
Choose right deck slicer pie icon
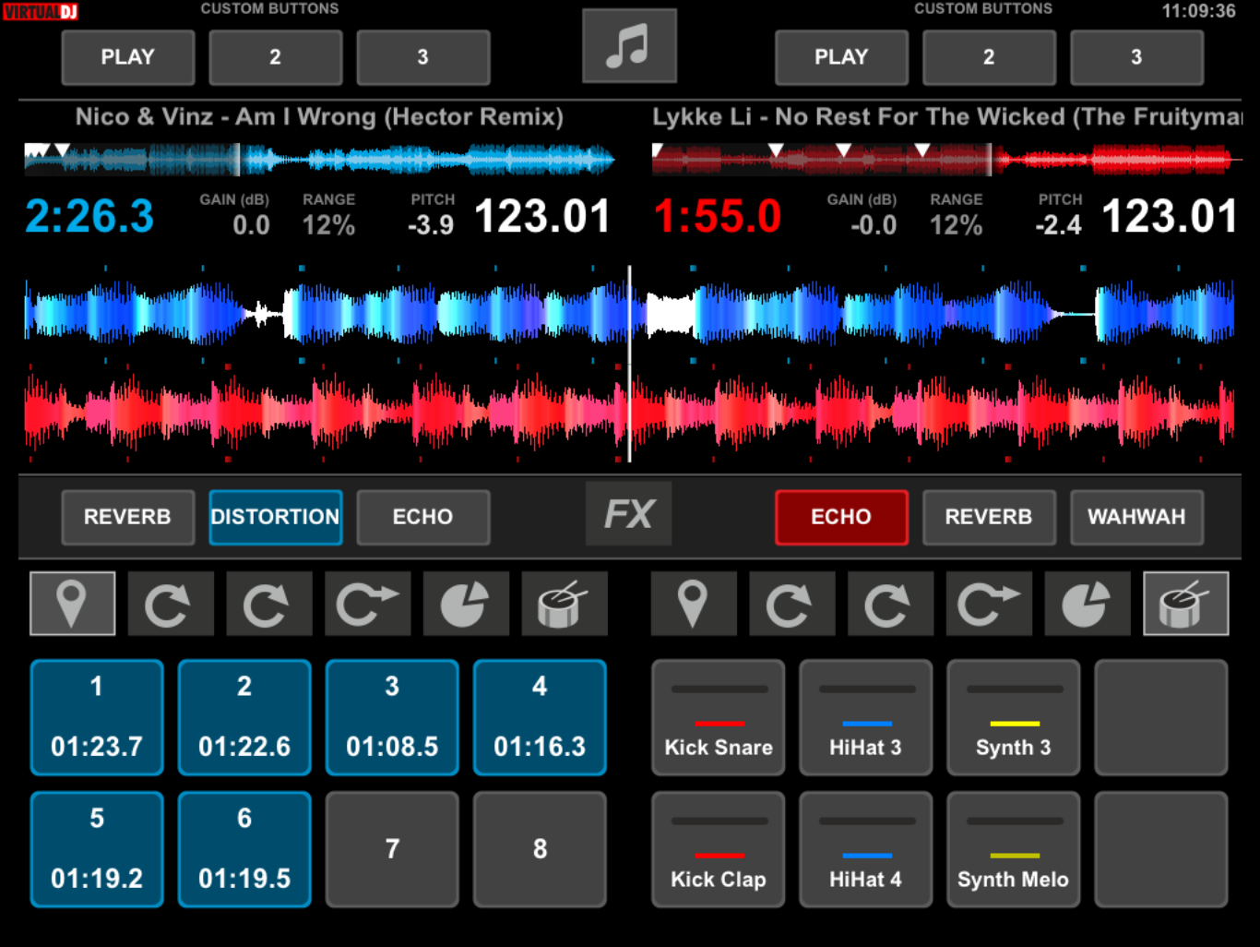(1087, 604)
